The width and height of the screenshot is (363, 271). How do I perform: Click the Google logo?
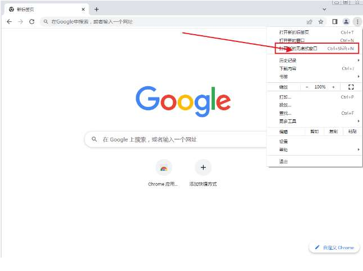183,101
